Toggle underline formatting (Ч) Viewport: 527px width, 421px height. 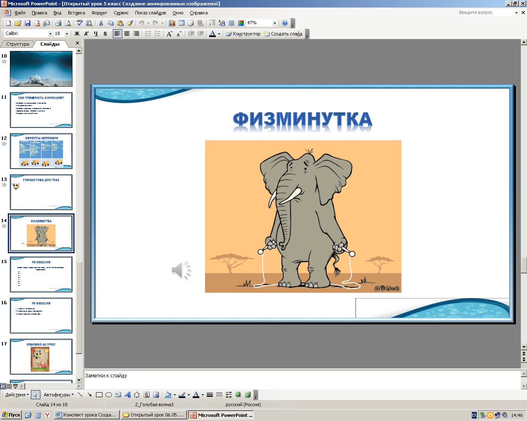(x=96, y=34)
